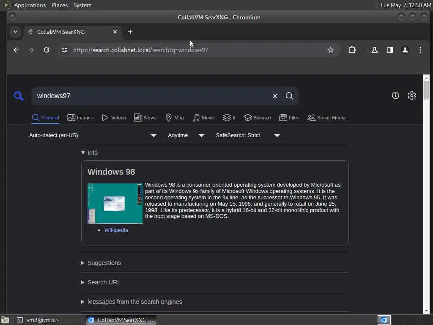Click the browser forward arrow
433x325 pixels.
pos(31,50)
